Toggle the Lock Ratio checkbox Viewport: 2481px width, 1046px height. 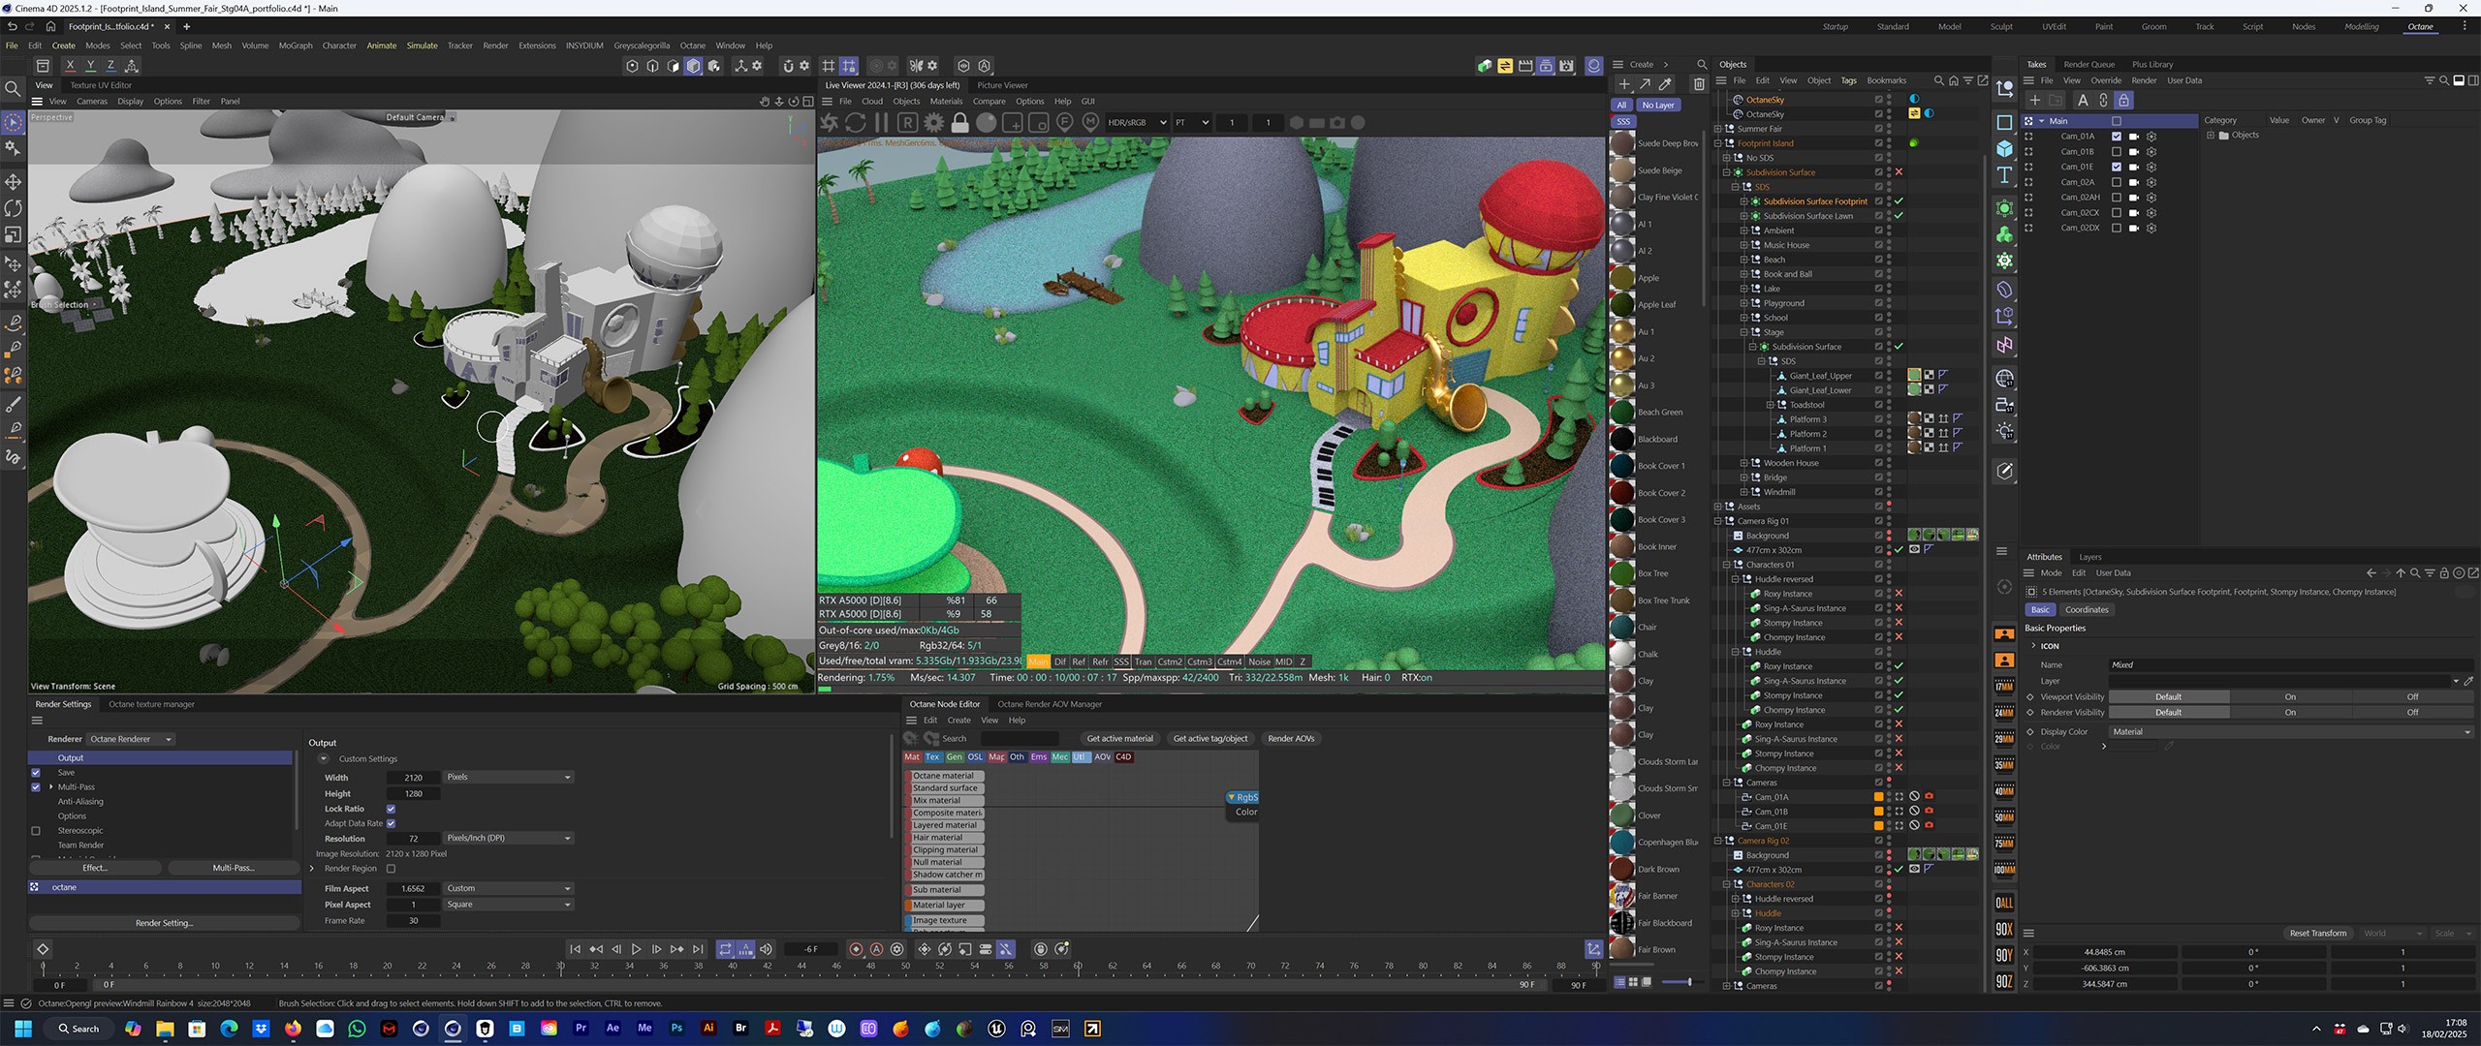[x=391, y=809]
